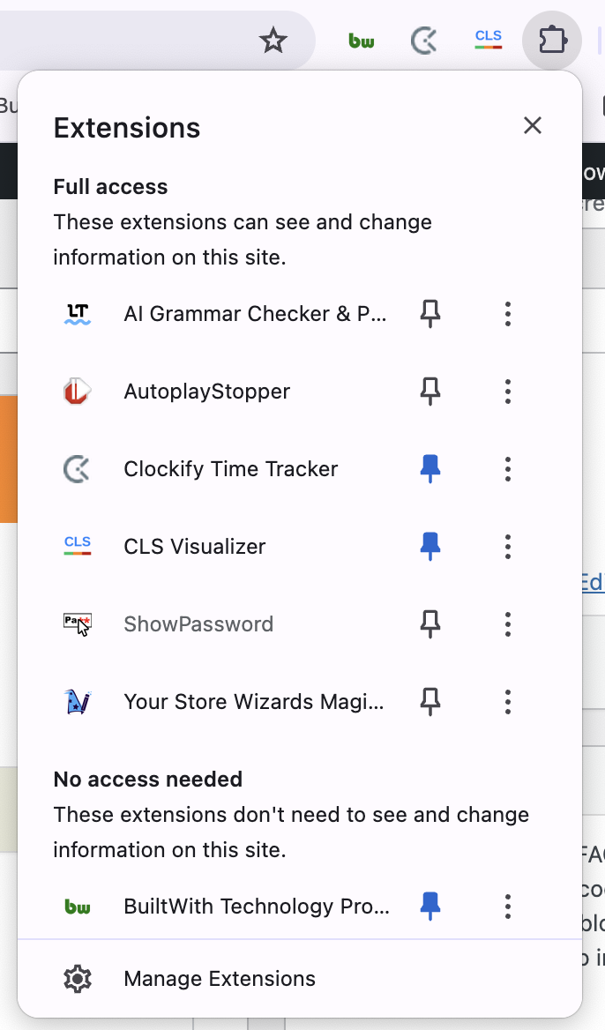Viewport: 605px width, 1030px height.
Task: Unpin CLS Visualizer from the toolbar
Action: (430, 547)
